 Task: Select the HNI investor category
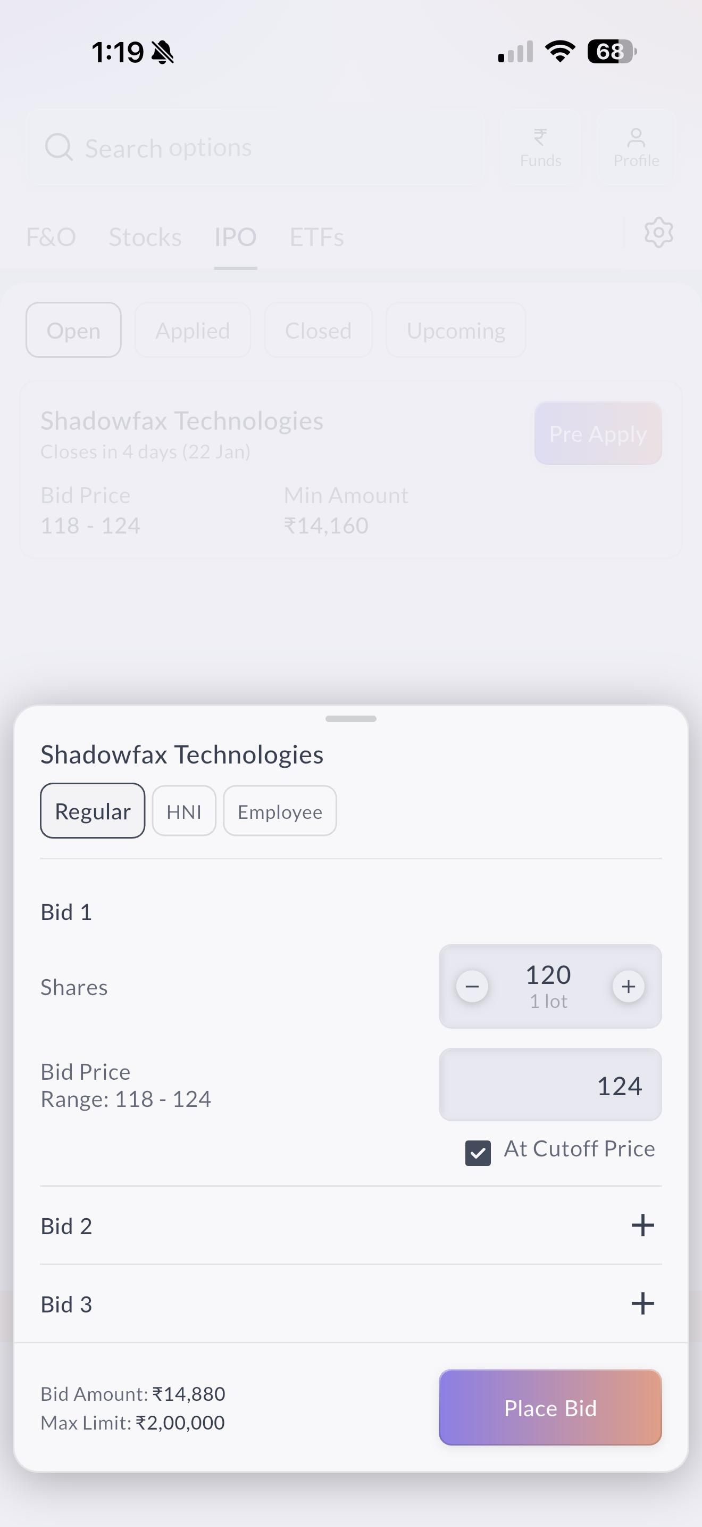pos(184,811)
